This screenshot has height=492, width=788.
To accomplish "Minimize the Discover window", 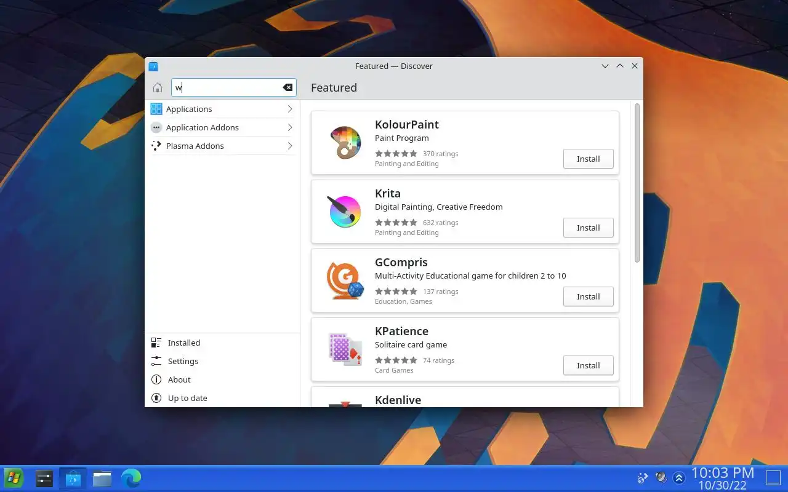I will (605, 66).
